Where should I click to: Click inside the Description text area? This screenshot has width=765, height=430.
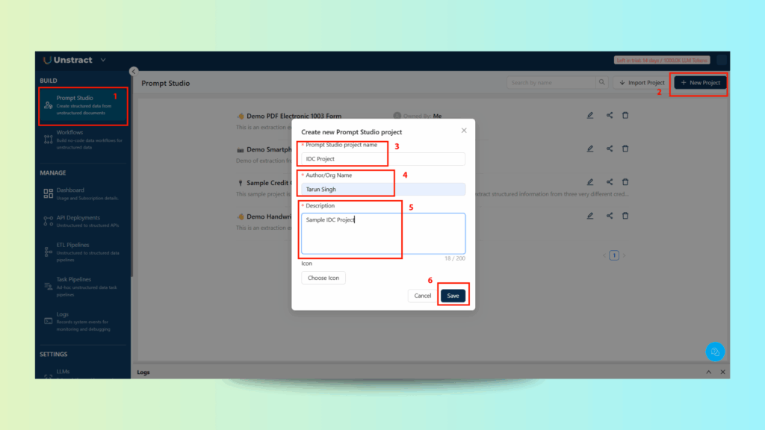pyautogui.click(x=383, y=233)
